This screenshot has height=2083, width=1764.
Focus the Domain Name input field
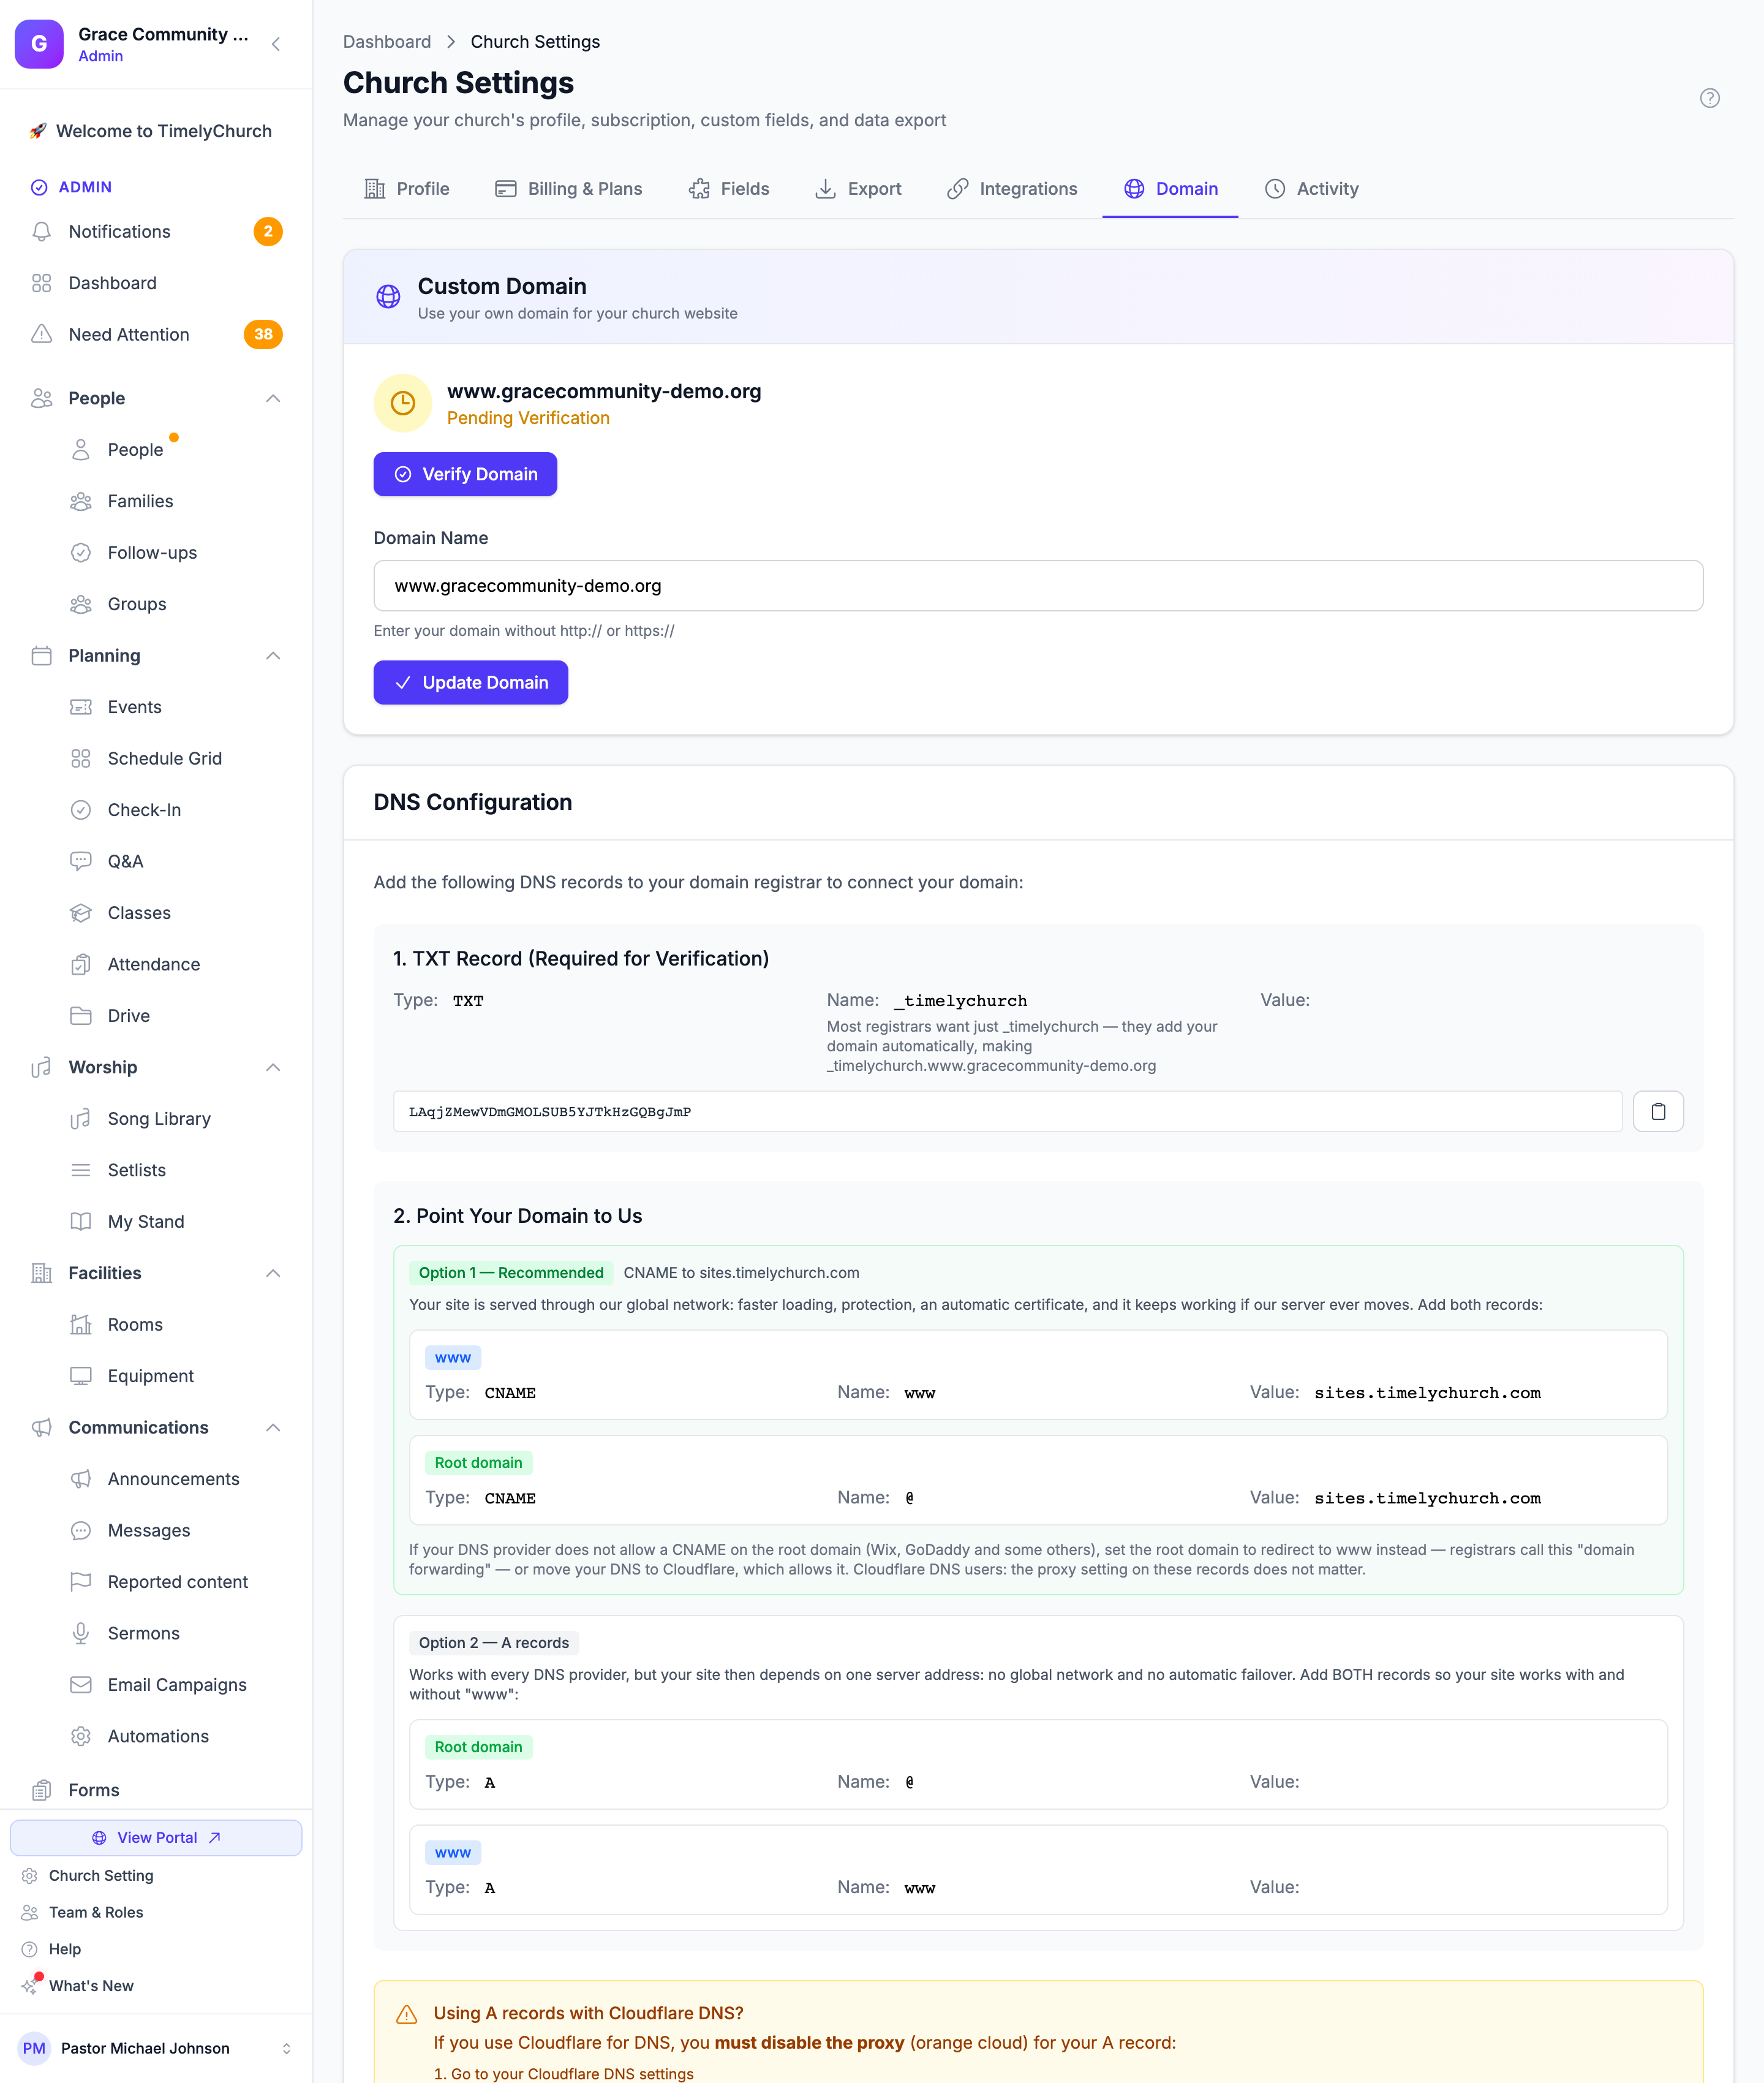[1038, 585]
